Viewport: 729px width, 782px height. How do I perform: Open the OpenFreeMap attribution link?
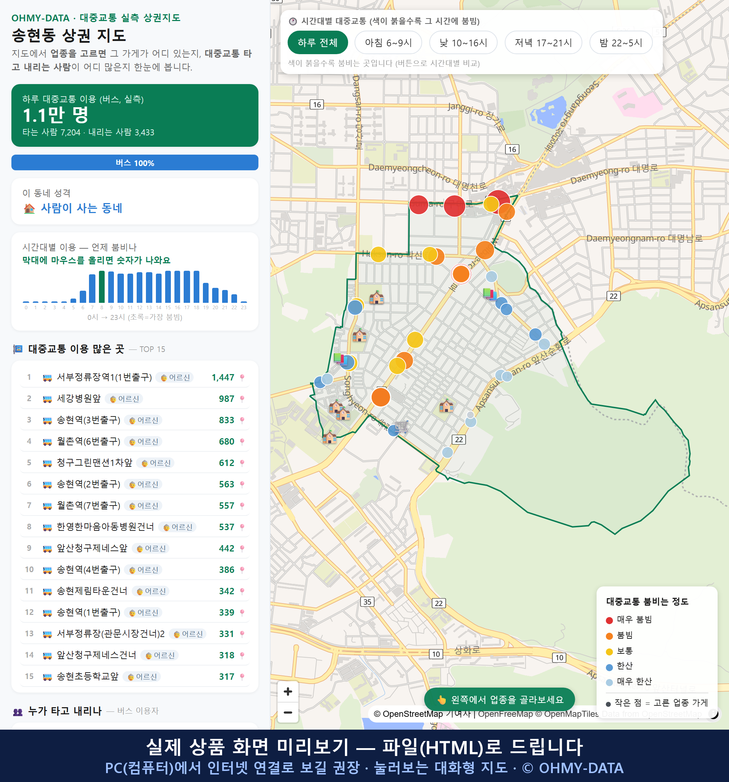click(505, 714)
